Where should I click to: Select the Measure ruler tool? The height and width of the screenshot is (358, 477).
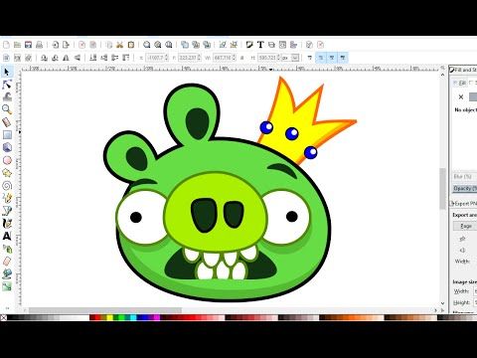coord(7,122)
